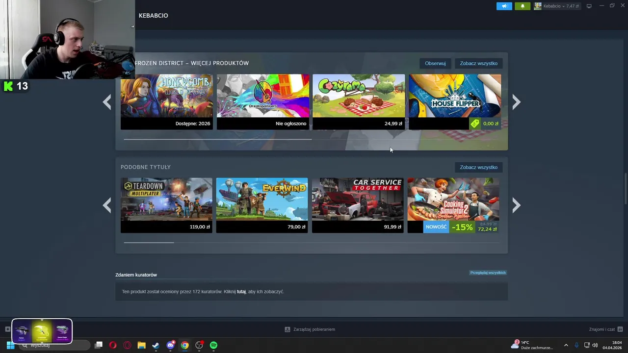Viewport: 628px width, 353px height.
Task: Open the Everwind game card
Action: click(262, 205)
